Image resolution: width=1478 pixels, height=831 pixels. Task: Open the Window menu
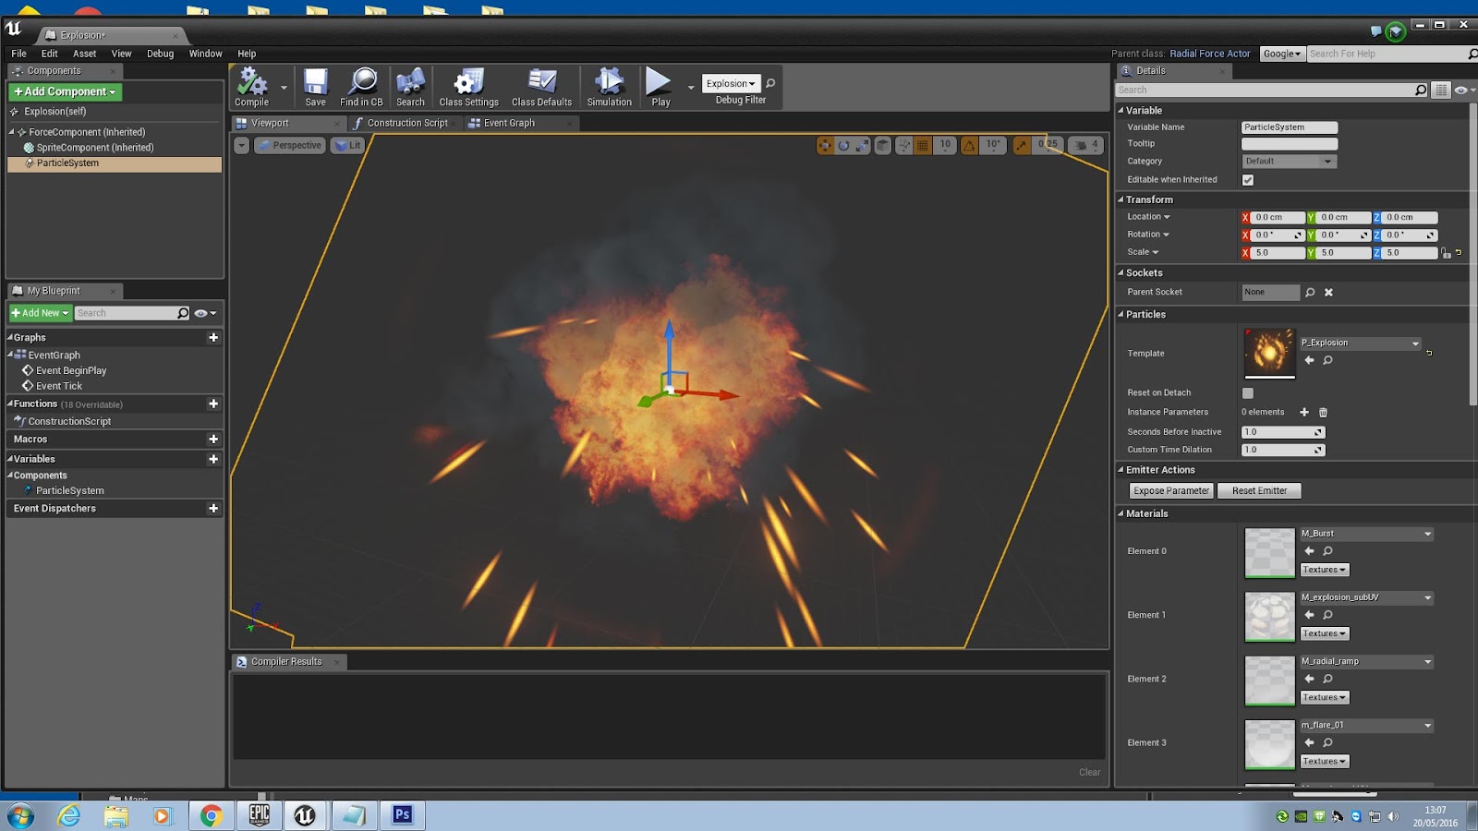(x=205, y=54)
